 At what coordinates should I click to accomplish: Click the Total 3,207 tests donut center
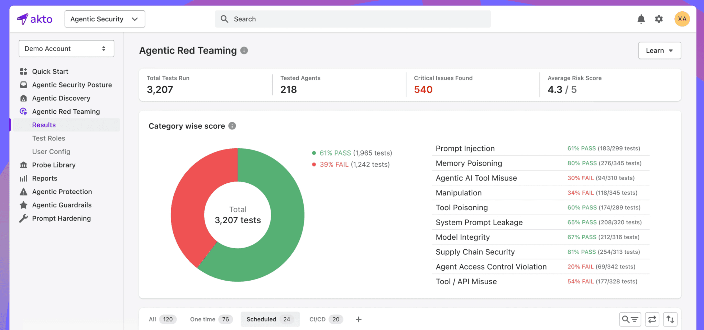[238, 215]
